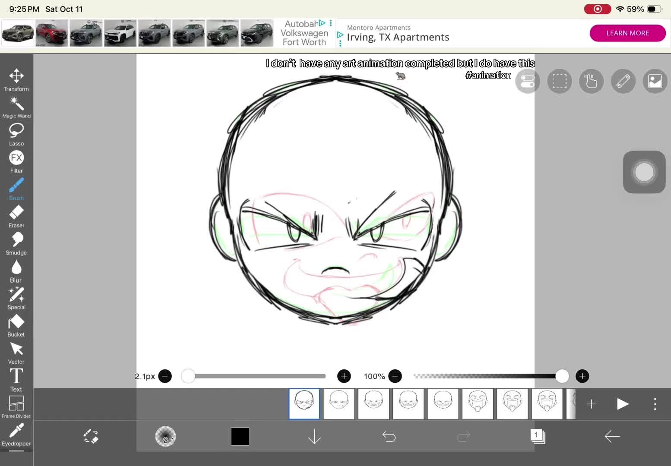Collapse toolbar with the down arrow
The width and height of the screenshot is (671, 466).
[315, 437]
